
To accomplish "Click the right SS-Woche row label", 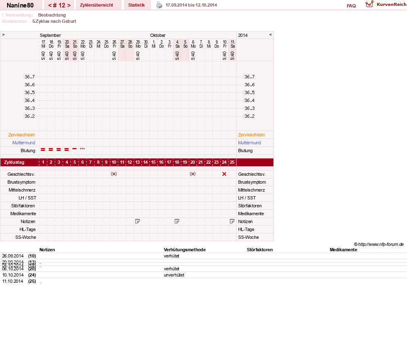I will [249, 238].
